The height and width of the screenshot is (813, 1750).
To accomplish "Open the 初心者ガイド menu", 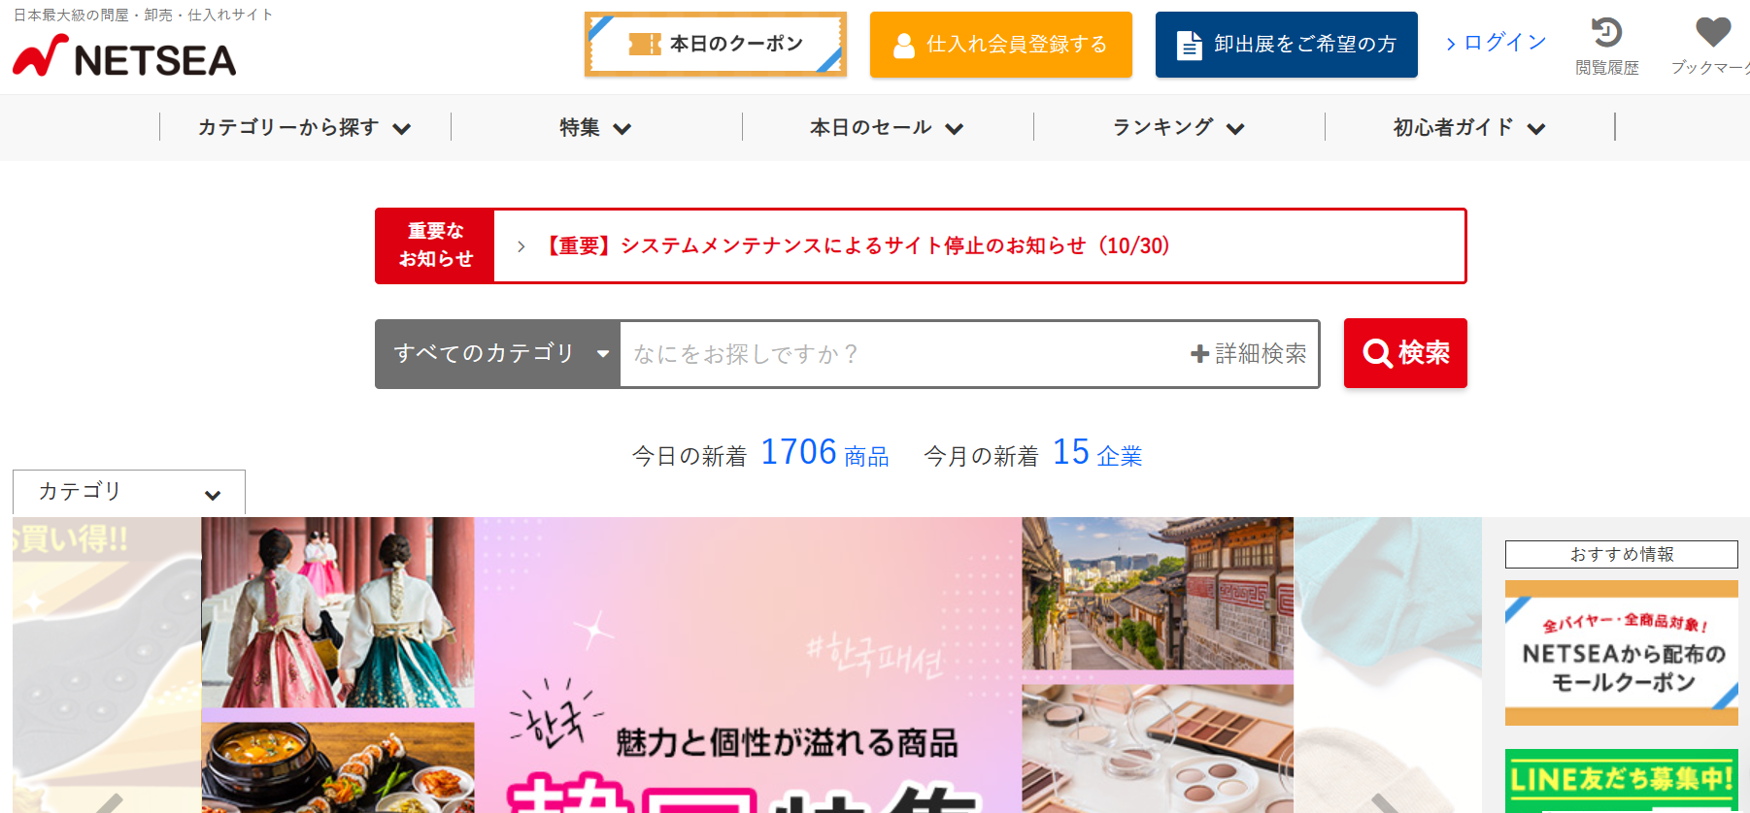I will pyautogui.click(x=1469, y=127).
